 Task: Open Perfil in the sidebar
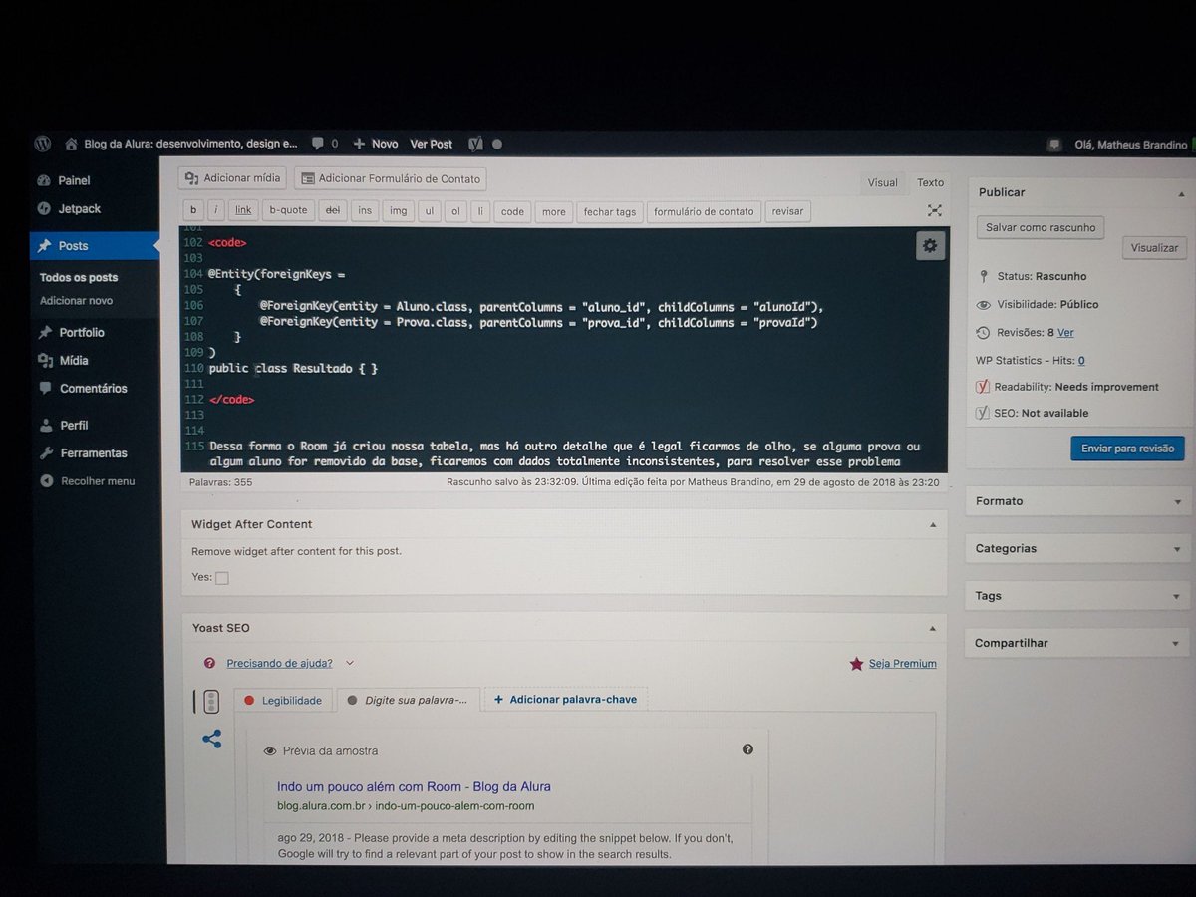74,425
